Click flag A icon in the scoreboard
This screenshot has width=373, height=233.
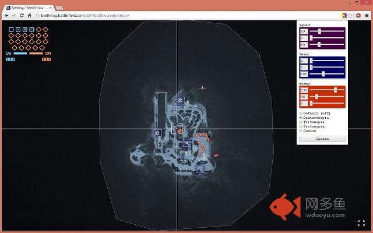18,30
